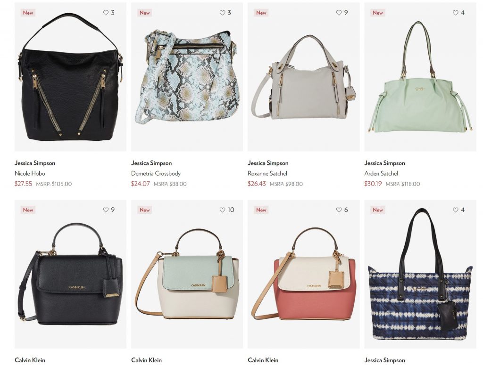Viewport: 483px width, 365px height.
Task: Open the mint green satchel image
Action: [420, 77]
